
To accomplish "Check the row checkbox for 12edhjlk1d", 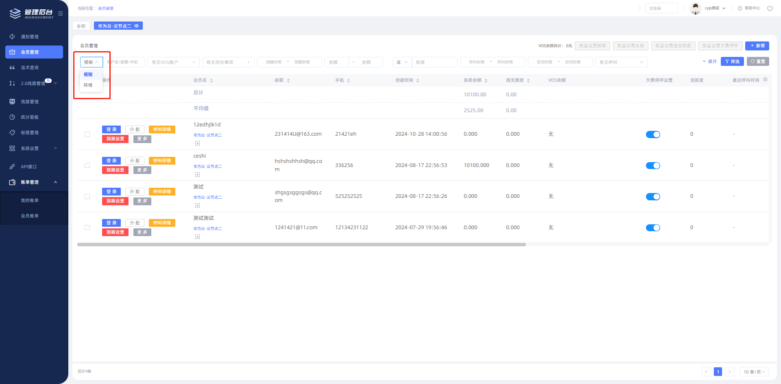I will (x=87, y=134).
